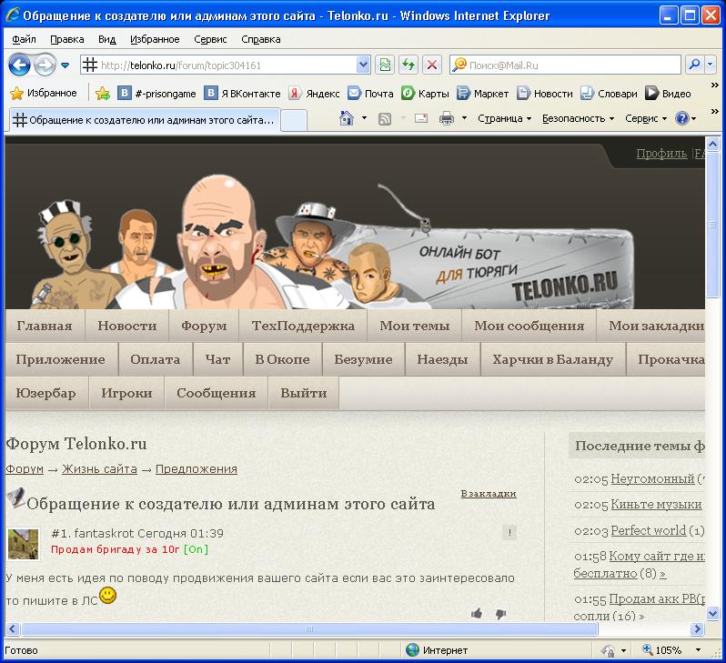
Task: Open the Избранное favorites star button
Action: tap(44, 93)
